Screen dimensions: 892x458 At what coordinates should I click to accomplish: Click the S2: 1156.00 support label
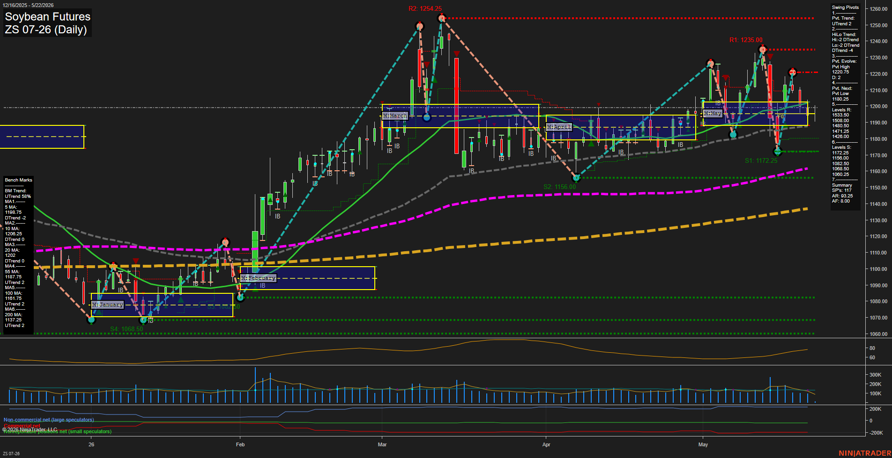(x=559, y=187)
